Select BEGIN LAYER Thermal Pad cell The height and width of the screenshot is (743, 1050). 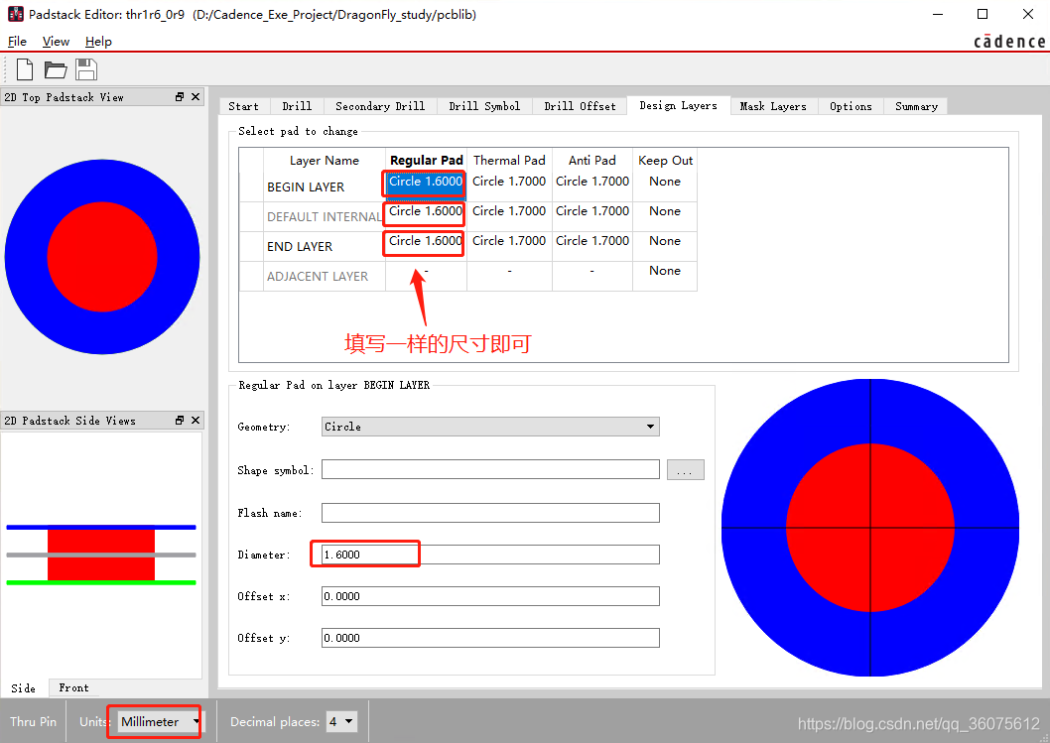[x=508, y=182]
